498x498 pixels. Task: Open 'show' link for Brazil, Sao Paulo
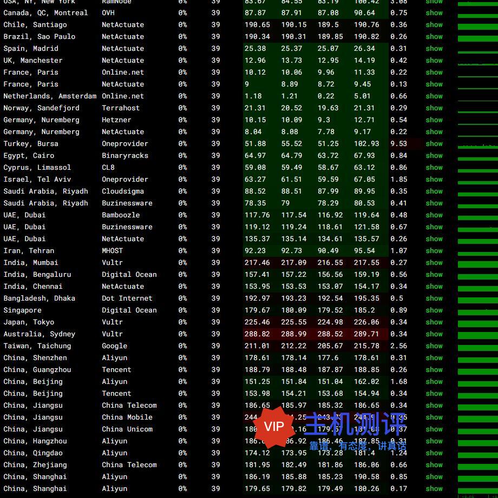click(434, 37)
